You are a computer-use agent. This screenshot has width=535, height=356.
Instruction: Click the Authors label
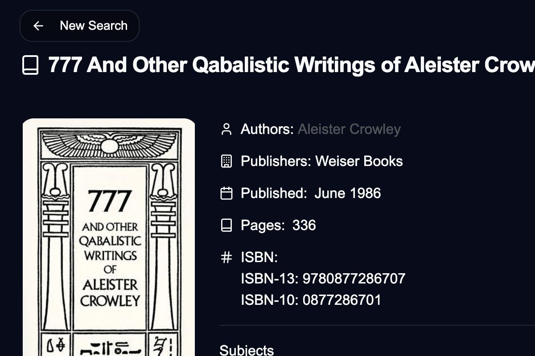[267, 129]
